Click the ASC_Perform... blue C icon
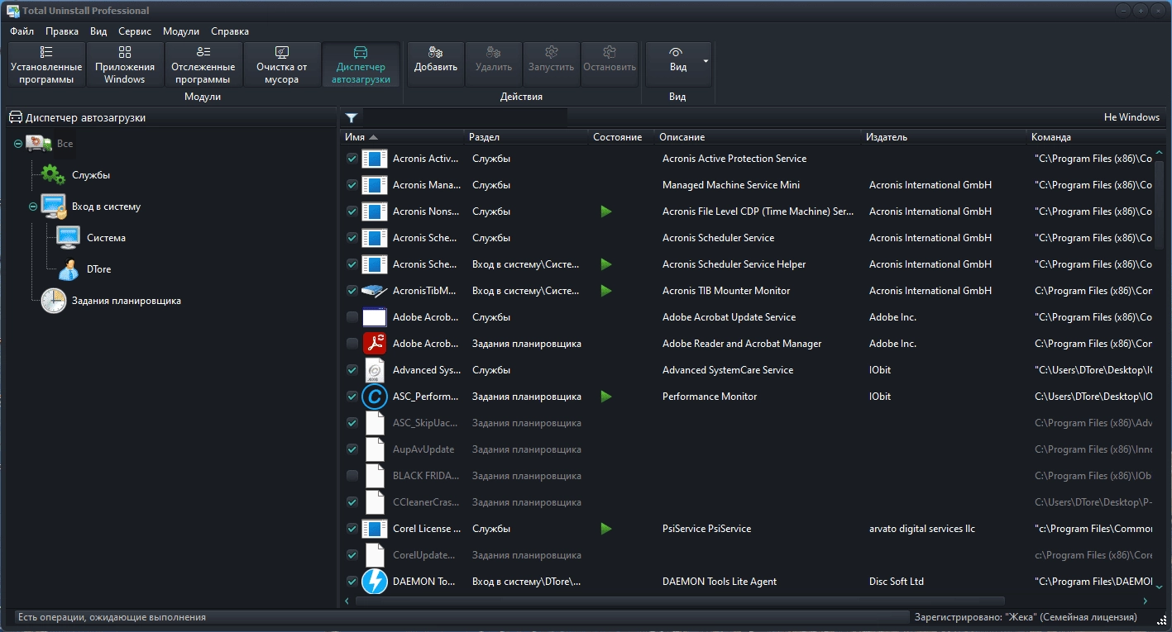 [375, 397]
